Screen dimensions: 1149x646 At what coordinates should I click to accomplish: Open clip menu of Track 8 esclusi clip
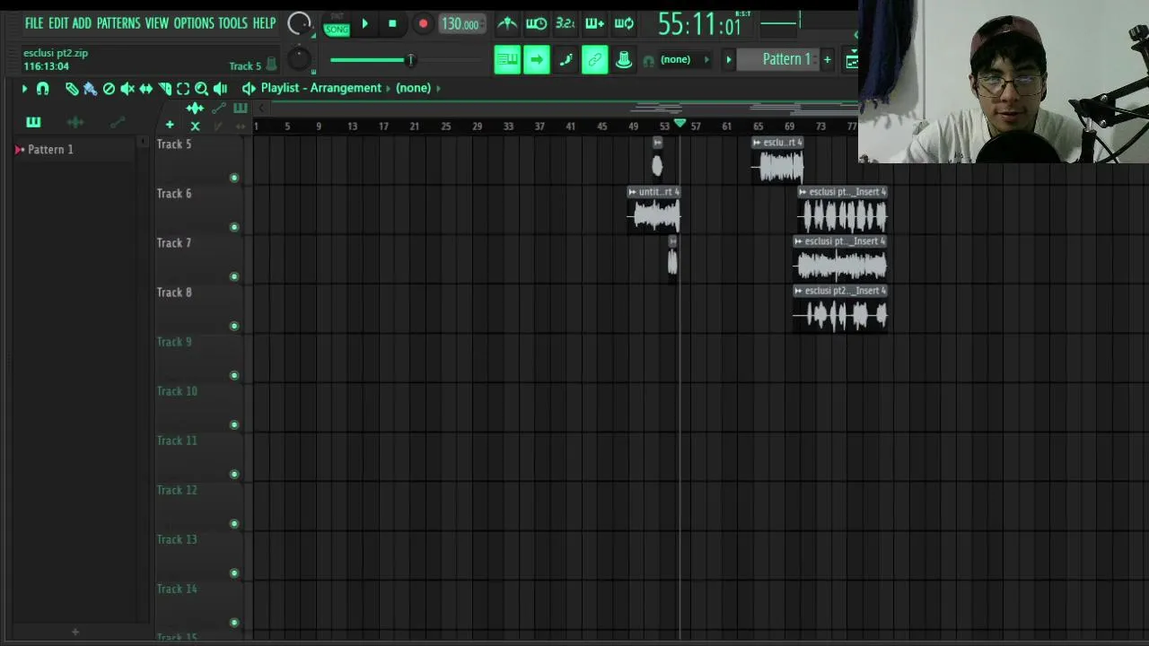point(798,291)
